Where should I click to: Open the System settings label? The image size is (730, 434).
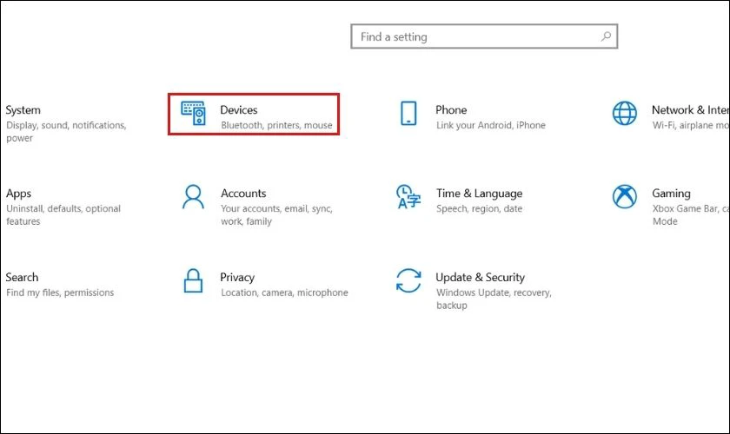(23, 110)
